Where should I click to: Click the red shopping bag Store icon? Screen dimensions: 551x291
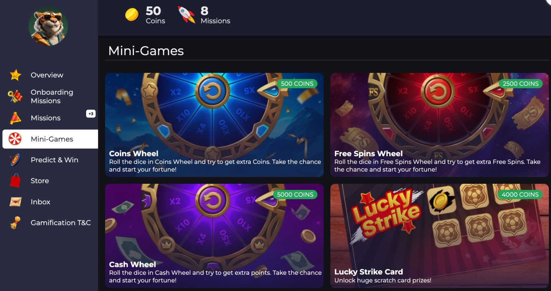tap(15, 181)
